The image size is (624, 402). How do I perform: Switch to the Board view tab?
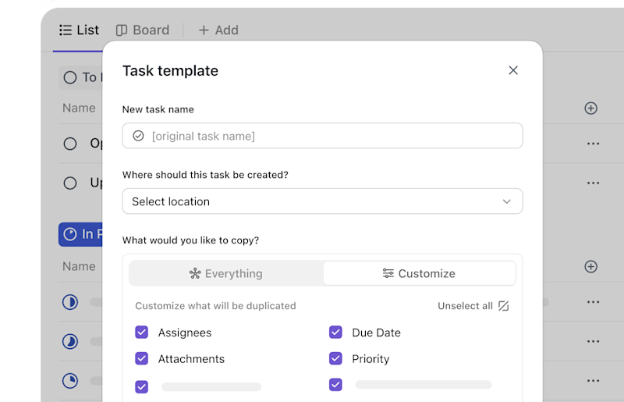pos(143,30)
